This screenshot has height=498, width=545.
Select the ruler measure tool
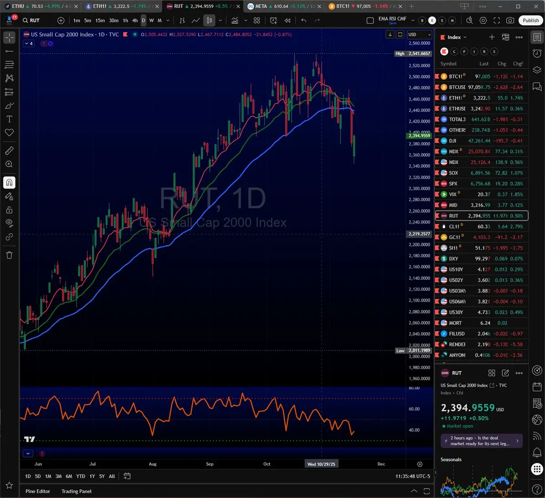coord(9,150)
